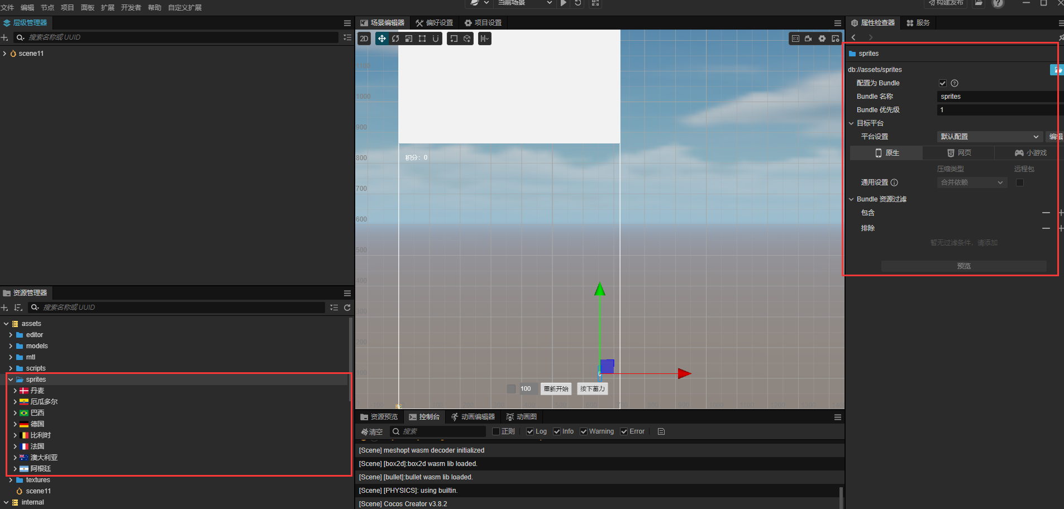Open the 文件 menu

pos(7,8)
